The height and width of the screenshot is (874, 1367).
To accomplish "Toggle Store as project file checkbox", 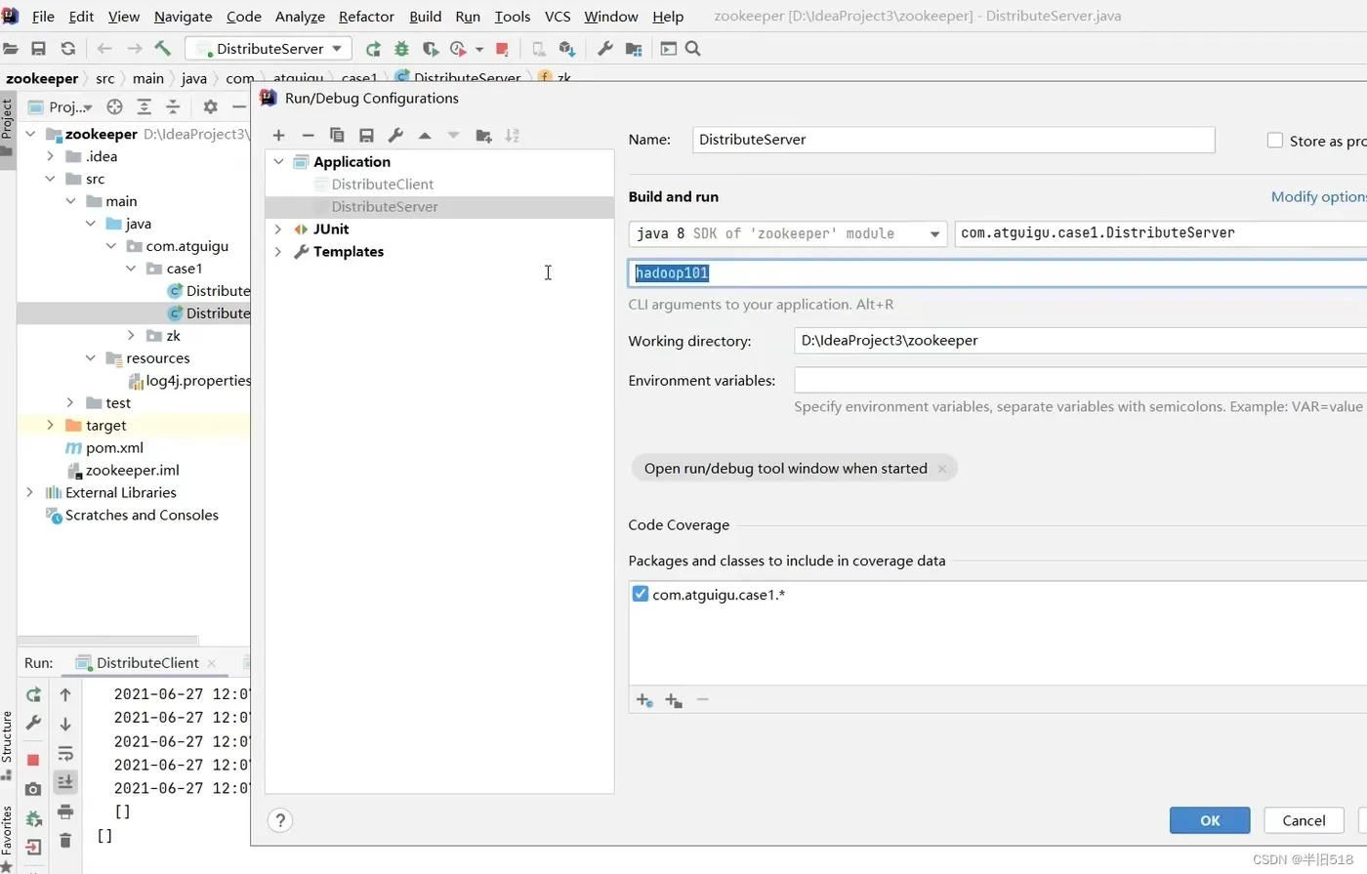I will coord(1275,141).
